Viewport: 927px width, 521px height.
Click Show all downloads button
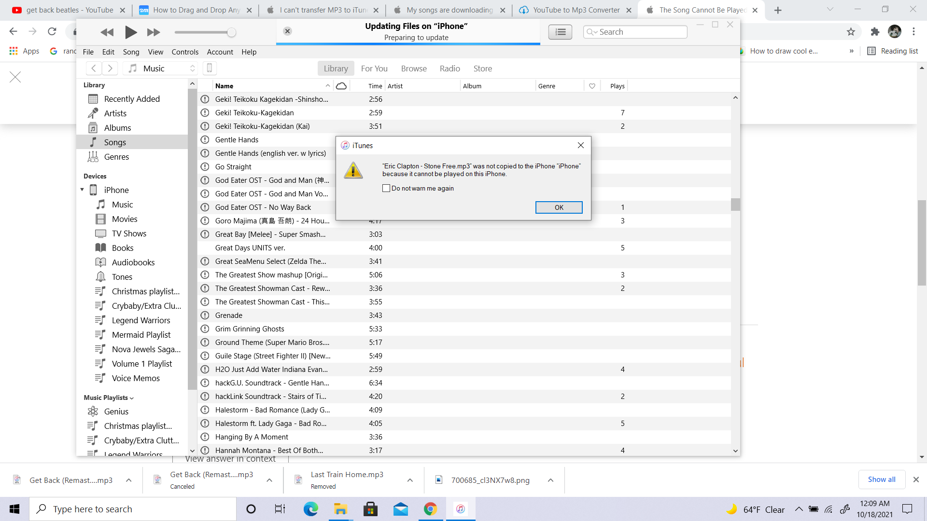[881, 480]
